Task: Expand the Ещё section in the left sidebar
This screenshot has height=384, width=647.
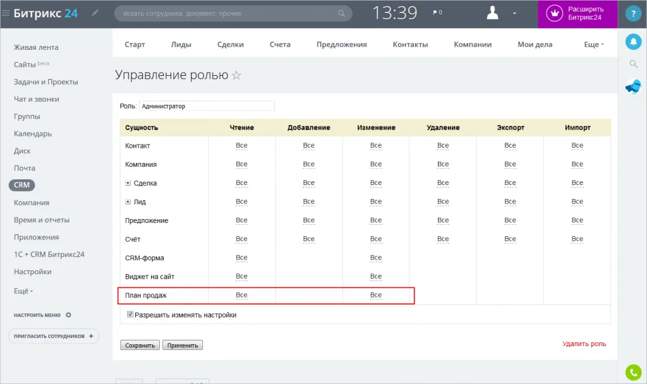Action: click(x=23, y=291)
